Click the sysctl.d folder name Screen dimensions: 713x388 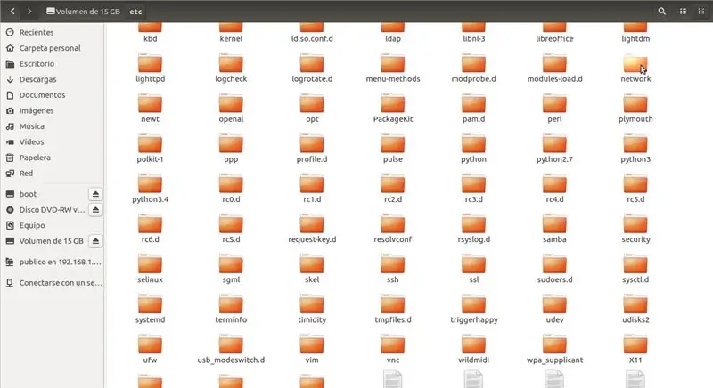click(x=635, y=279)
